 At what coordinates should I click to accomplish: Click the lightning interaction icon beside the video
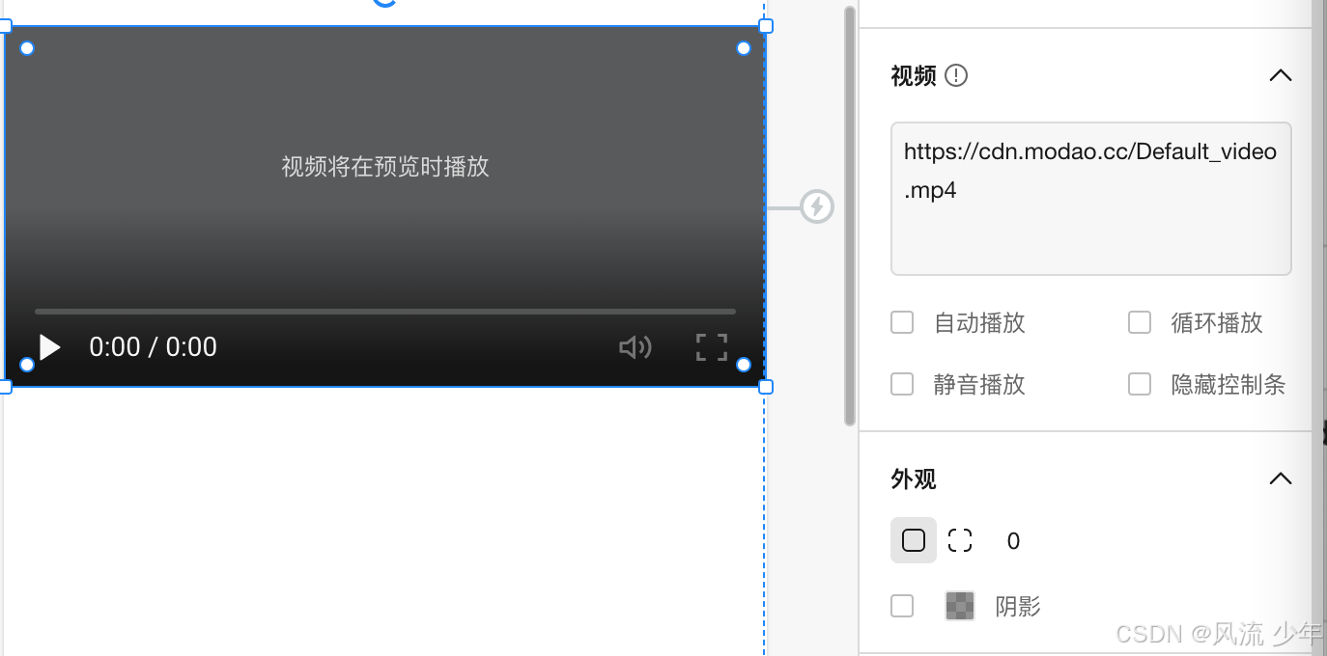pyautogui.click(x=817, y=206)
